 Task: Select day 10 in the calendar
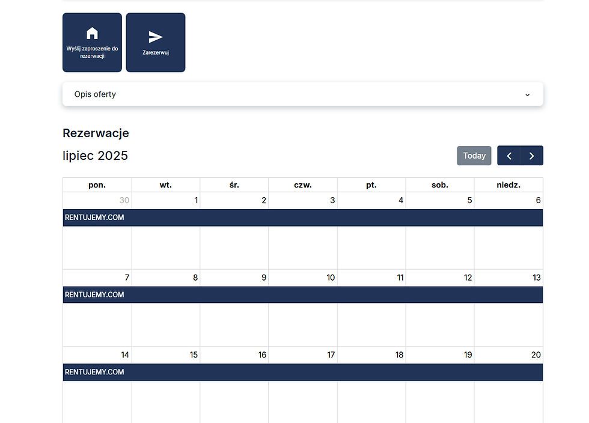(x=331, y=278)
